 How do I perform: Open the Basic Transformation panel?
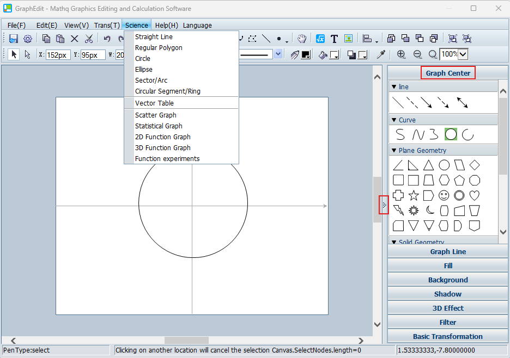[x=447, y=337]
